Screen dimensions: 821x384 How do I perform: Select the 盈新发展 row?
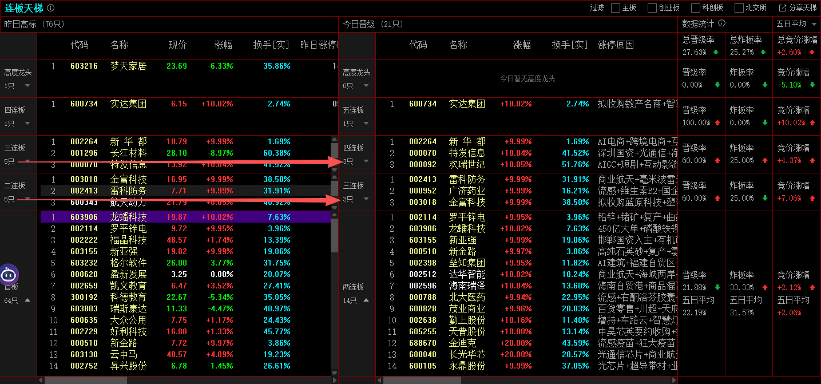point(184,275)
